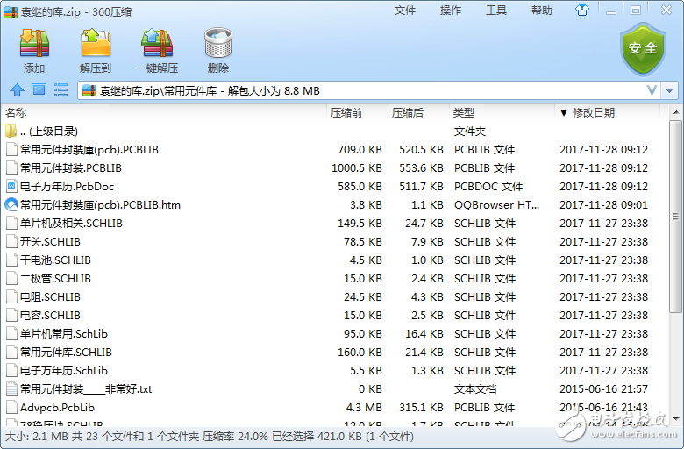684x449 pixels.
Task: Click the 一键解压 (One-click extract) icon
Action: [x=156, y=51]
